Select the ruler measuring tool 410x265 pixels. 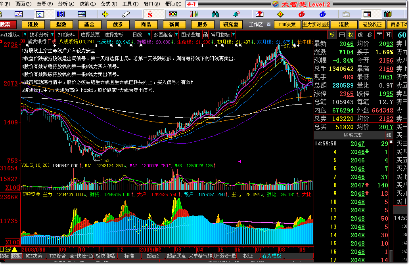pos(126,14)
